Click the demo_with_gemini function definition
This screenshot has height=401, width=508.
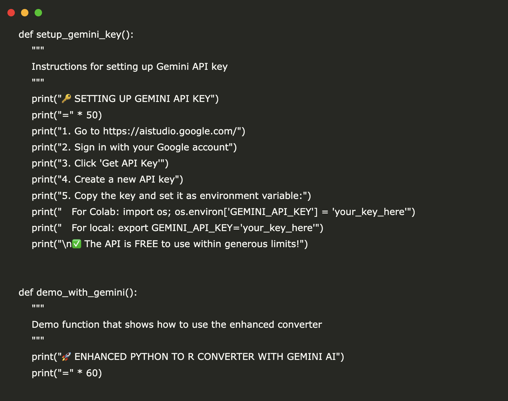[x=78, y=292]
